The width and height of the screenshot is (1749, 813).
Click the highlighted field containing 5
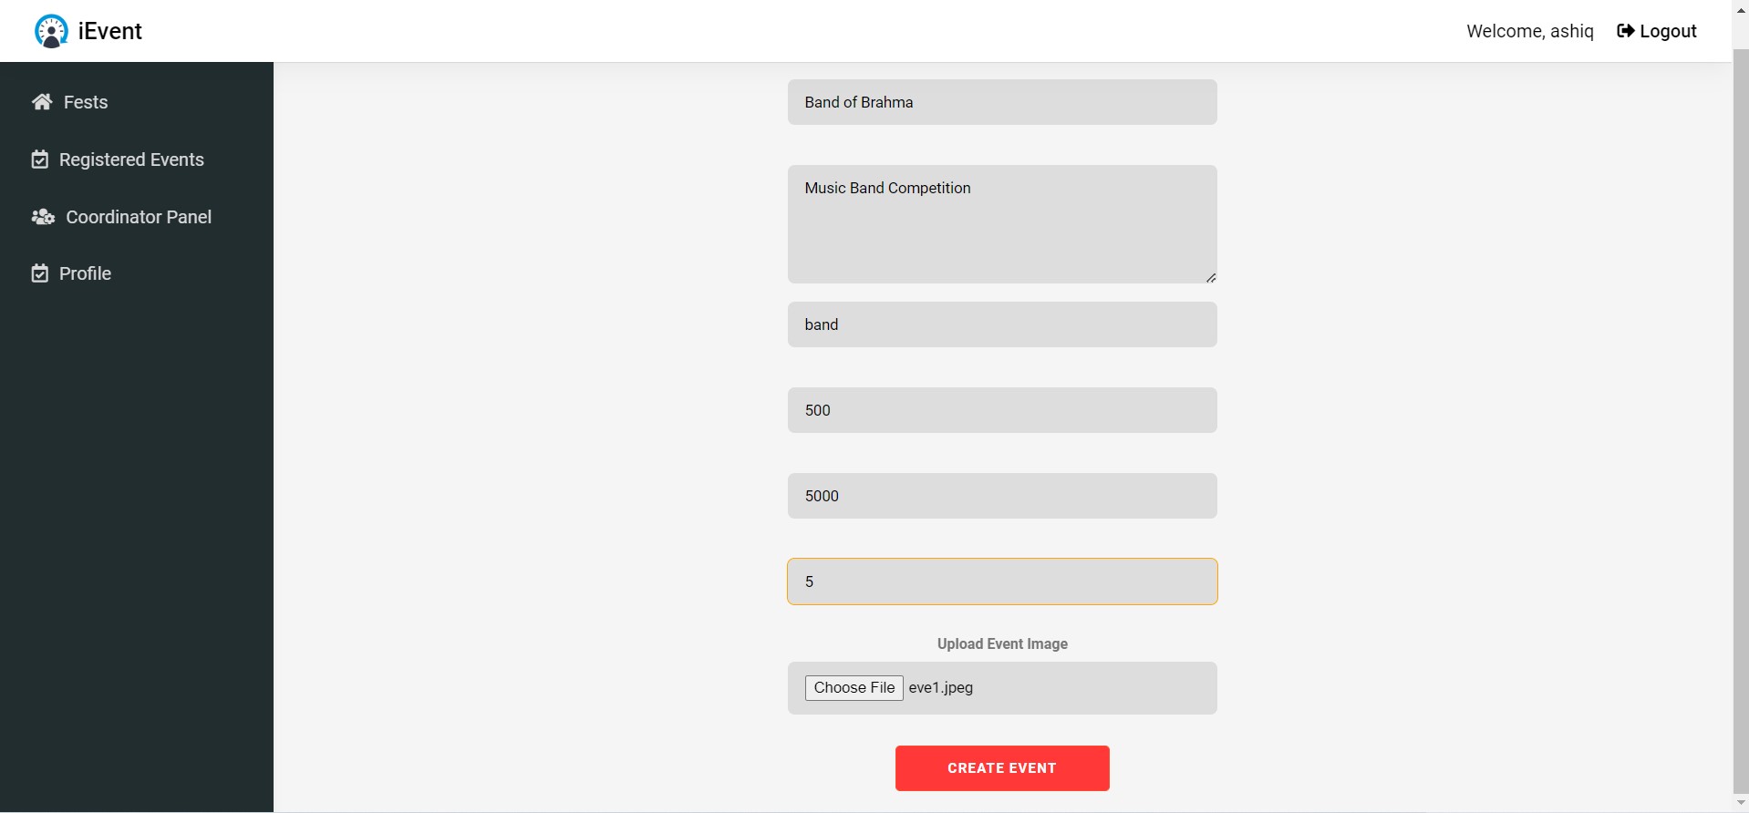tap(1001, 581)
